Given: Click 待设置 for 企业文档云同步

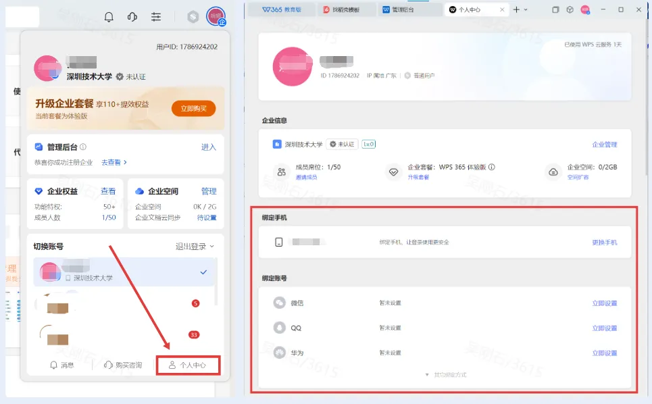Looking at the screenshot, I should (x=207, y=218).
